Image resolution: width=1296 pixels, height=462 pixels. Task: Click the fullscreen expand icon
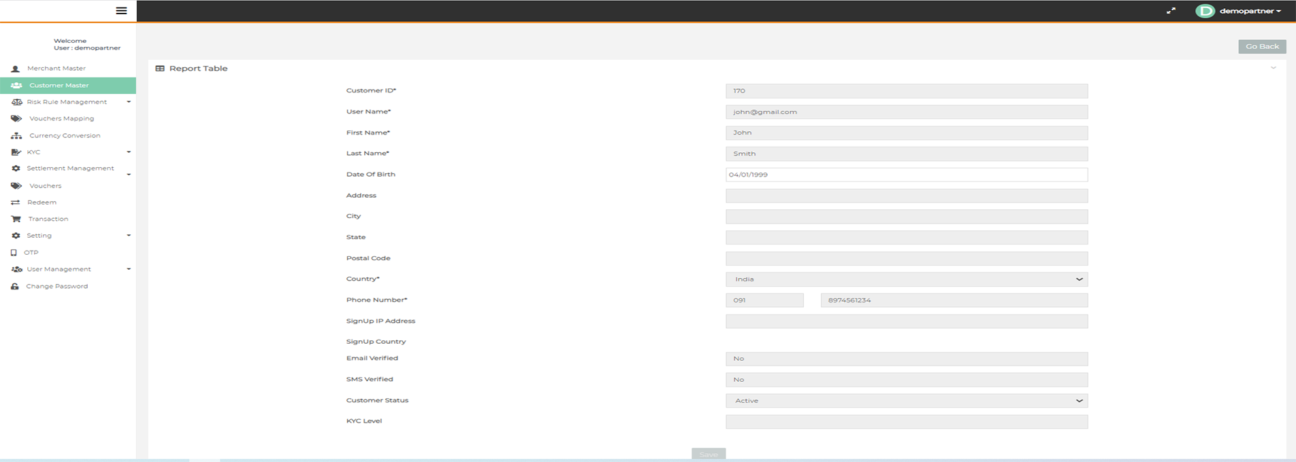1171,11
